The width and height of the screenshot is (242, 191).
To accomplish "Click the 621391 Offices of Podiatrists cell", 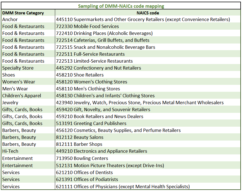I will 87,179.
